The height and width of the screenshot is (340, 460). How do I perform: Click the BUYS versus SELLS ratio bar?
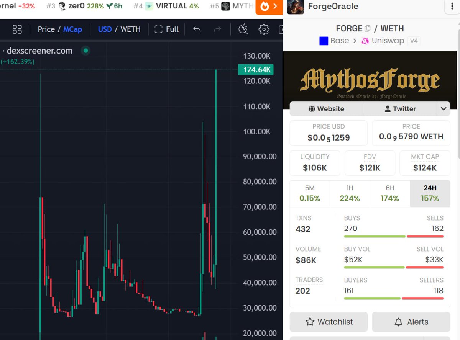tap(394, 237)
